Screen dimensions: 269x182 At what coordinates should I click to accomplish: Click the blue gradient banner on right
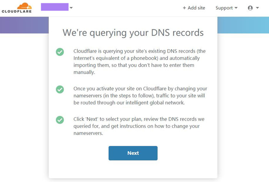point(243,25)
